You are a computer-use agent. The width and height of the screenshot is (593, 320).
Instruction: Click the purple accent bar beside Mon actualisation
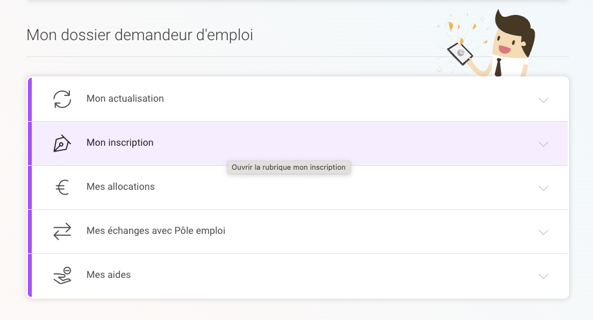(x=30, y=99)
